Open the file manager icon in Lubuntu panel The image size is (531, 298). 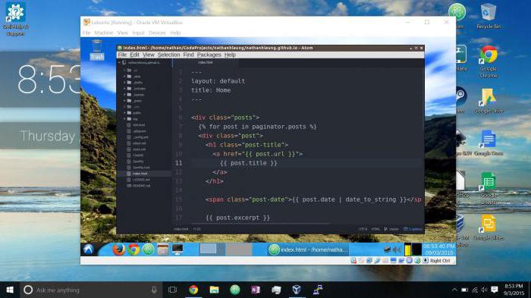(x=162, y=249)
